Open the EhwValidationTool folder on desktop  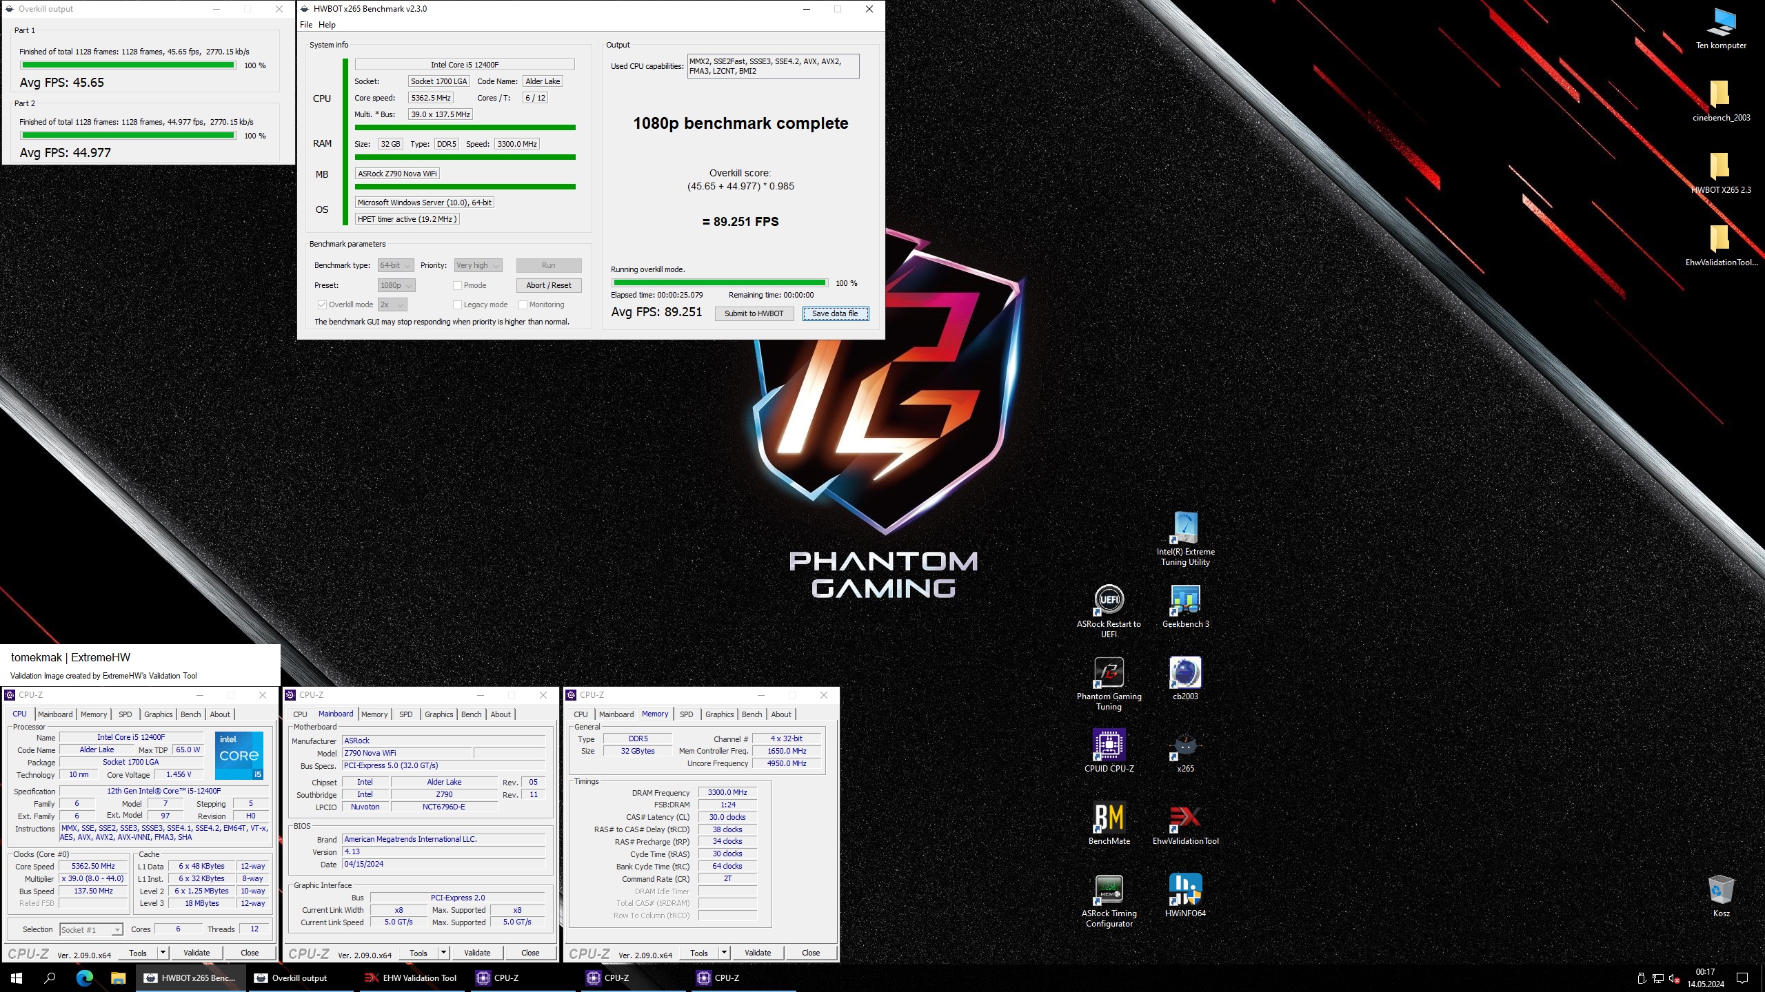pyautogui.click(x=1721, y=245)
